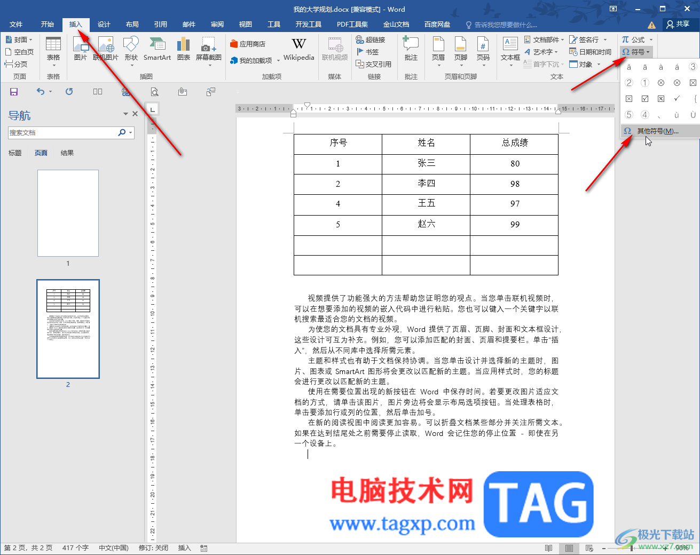Open the References (引用) tab
Viewport: 700px width, 555px height.
click(x=160, y=25)
